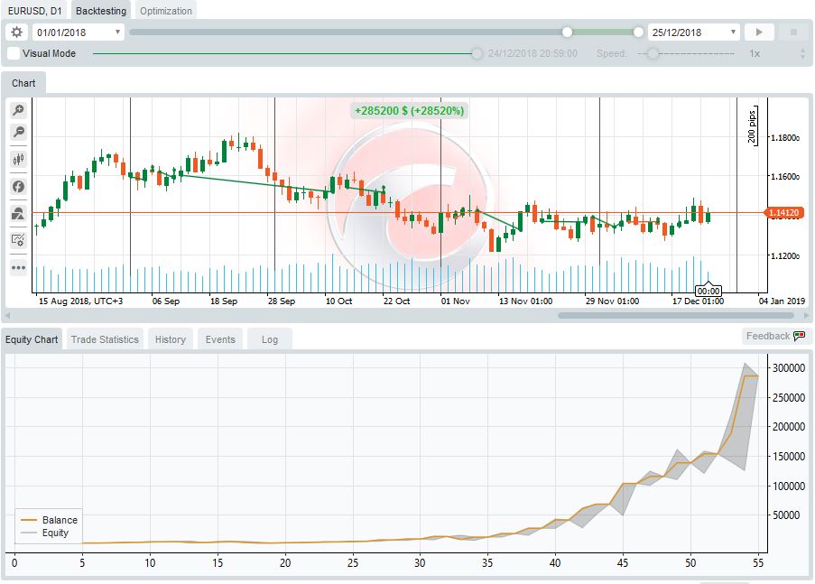Enable the Visual Mode checkbox
Viewport: 815px width, 584px height.
(14, 53)
